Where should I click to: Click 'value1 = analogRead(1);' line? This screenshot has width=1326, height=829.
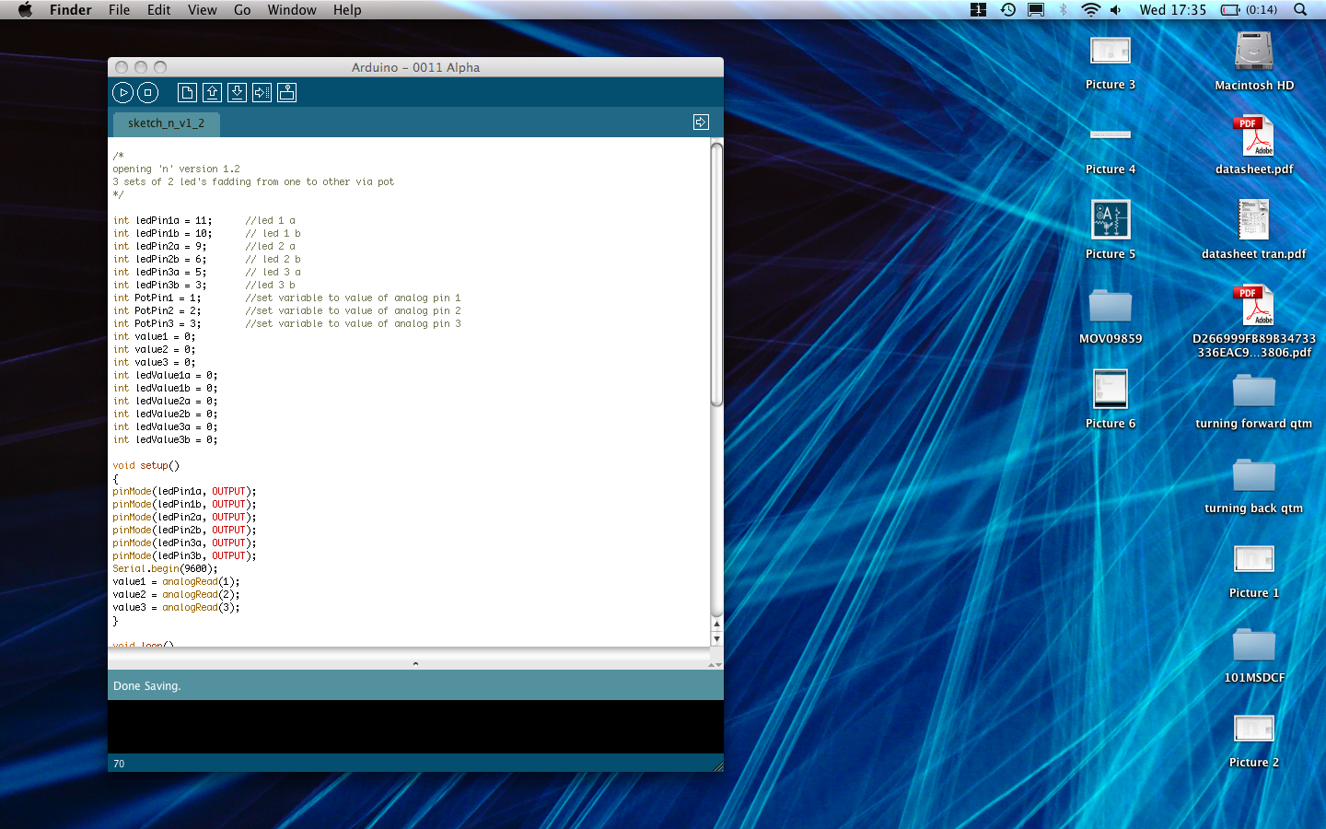177,582
